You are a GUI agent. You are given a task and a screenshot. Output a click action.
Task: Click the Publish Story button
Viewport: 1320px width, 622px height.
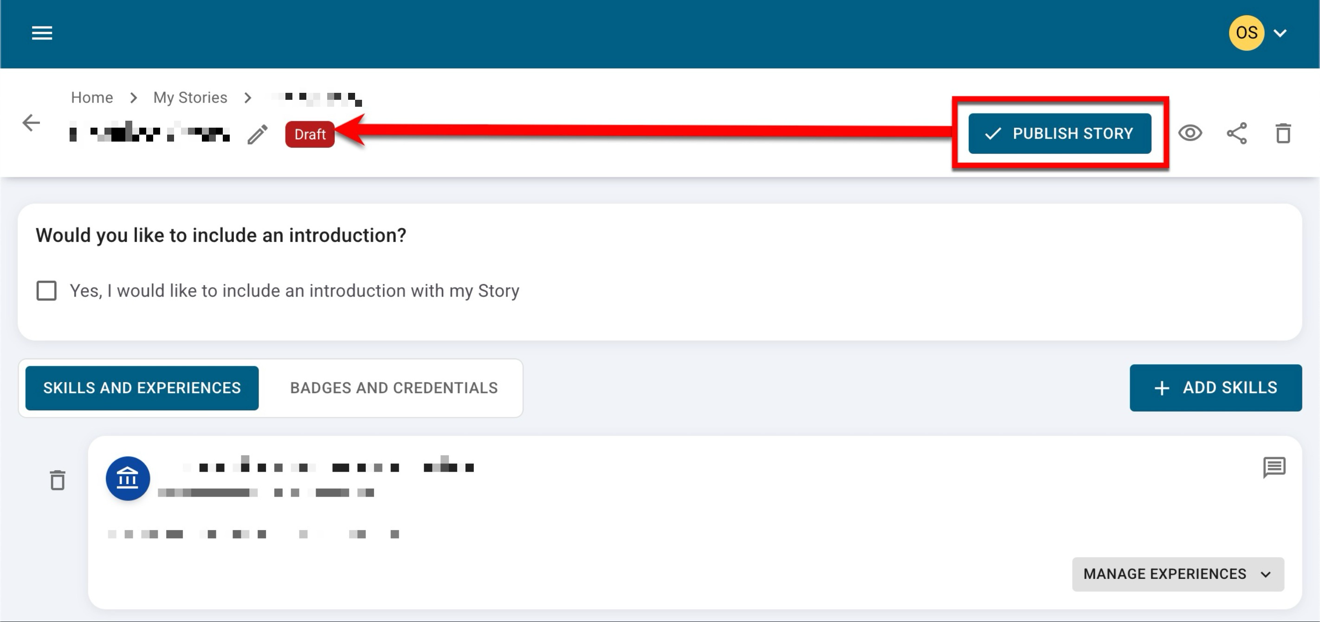pyautogui.click(x=1059, y=133)
